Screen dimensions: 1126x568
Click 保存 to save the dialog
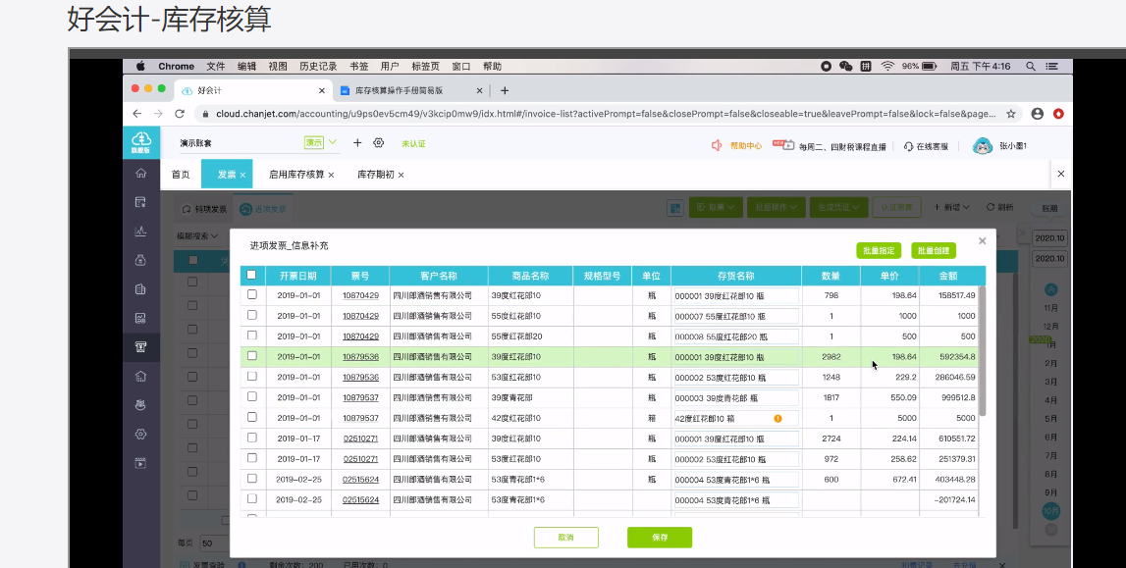660,538
